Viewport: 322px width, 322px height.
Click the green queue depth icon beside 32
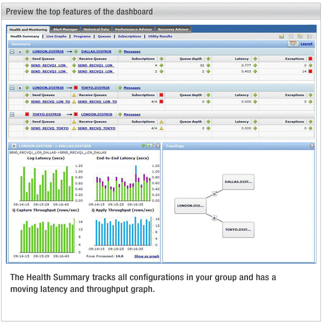click(x=208, y=65)
